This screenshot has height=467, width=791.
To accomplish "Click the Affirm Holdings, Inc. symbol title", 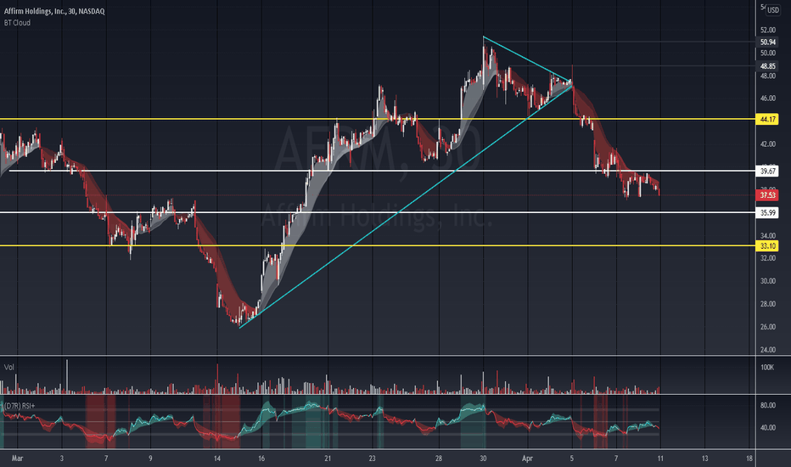I will point(54,11).
